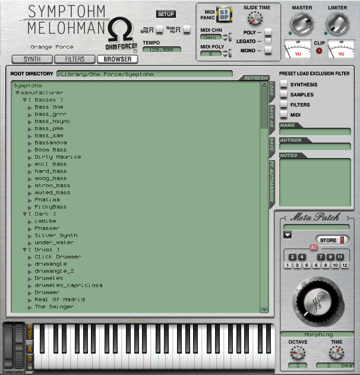Viewport: 360px width, 375px height.
Task: Click the Setup button
Action: tap(166, 14)
